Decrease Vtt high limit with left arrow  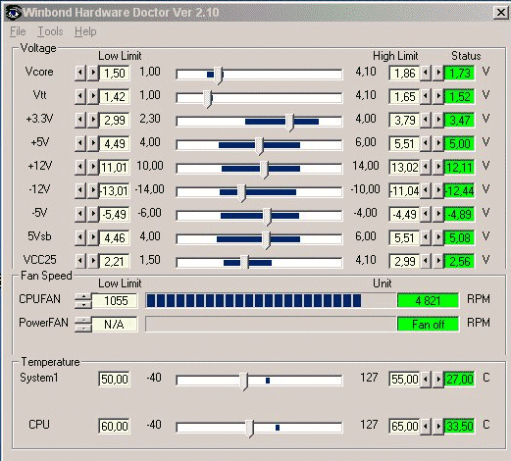[425, 96]
